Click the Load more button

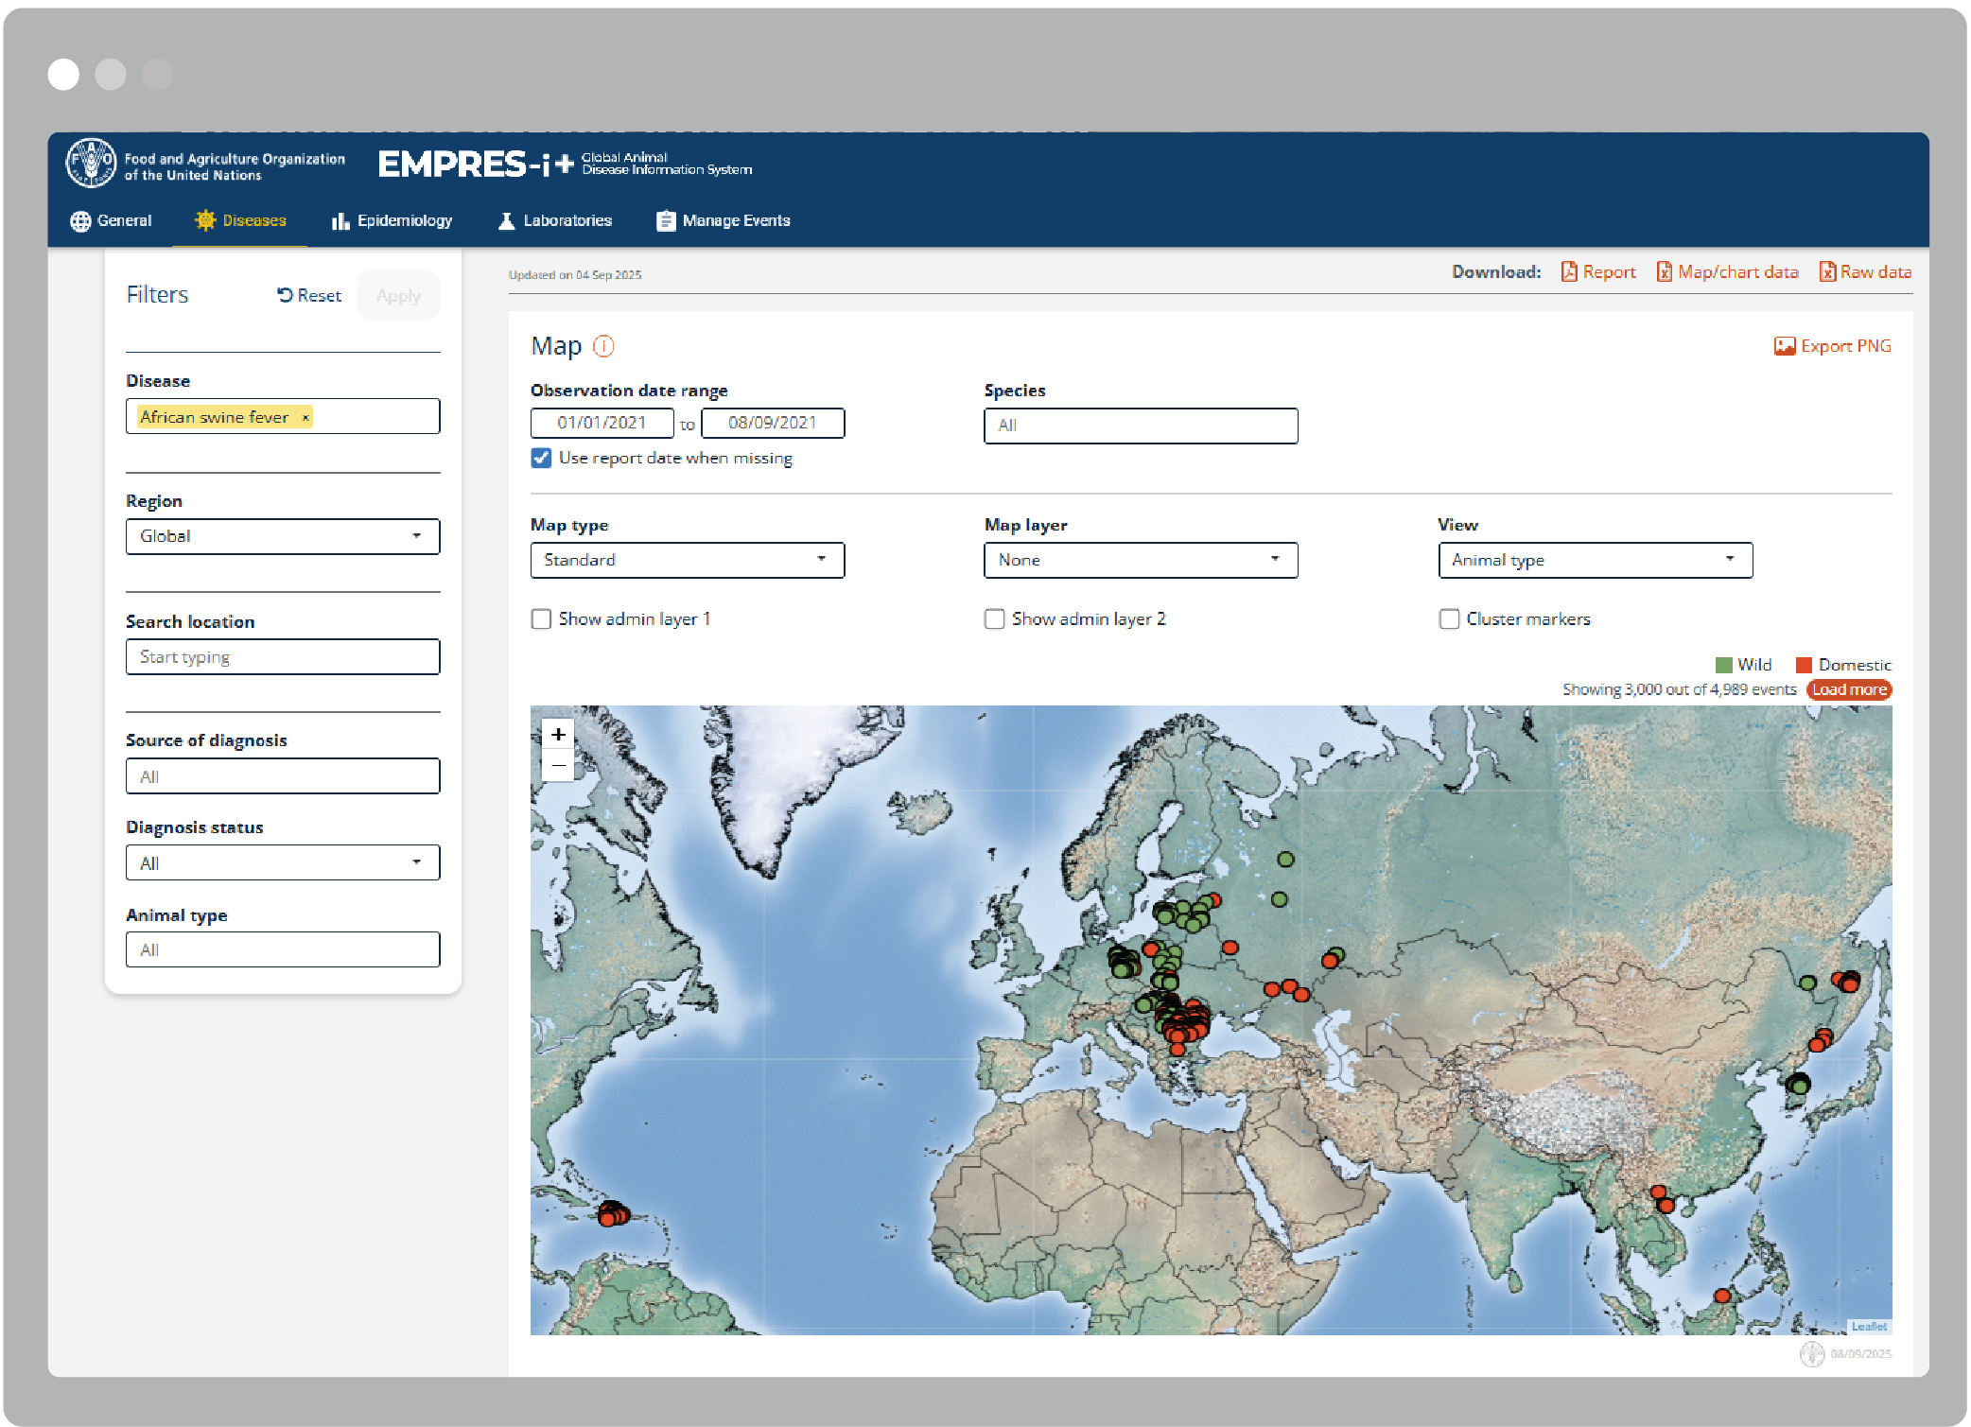coord(1848,689)
